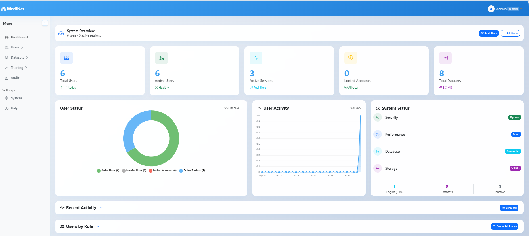
Task: Expand the Users submenu chevron
Action: coord(22,47)
